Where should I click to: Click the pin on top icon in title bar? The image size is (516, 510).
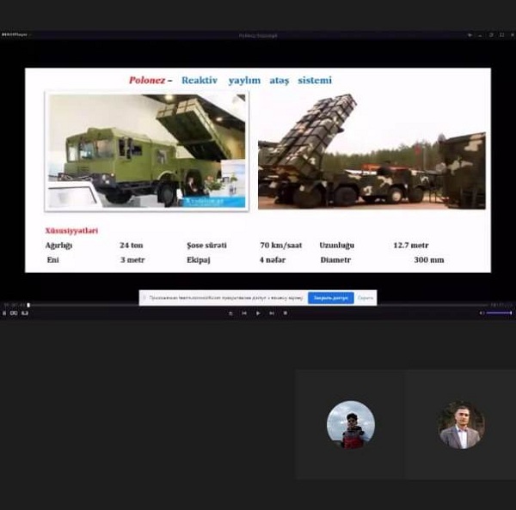(x=470, y=35)
